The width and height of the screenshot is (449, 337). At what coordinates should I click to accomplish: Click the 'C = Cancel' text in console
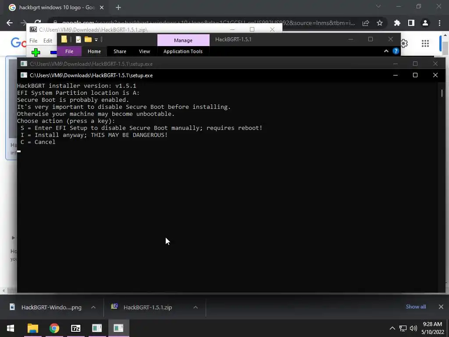[x=38, y=142]
